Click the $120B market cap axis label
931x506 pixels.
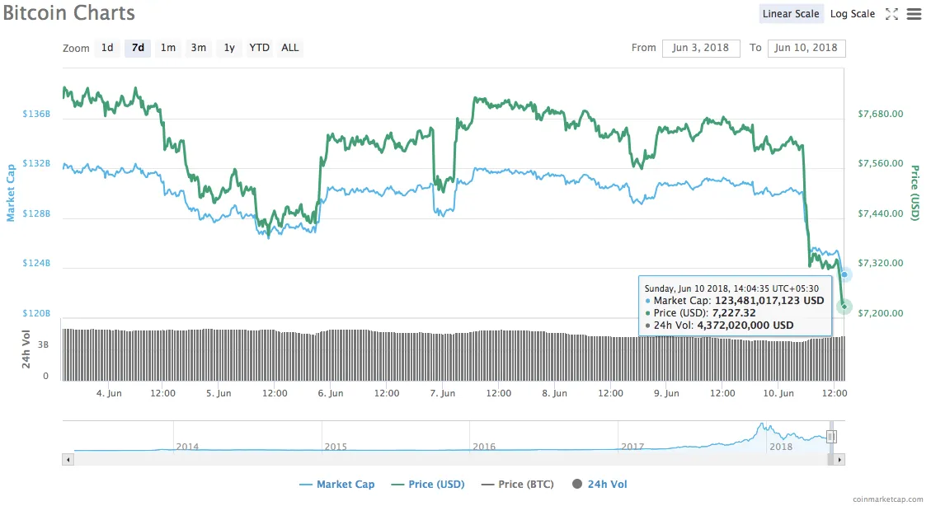pyautogui.click(x=36, y=313)
